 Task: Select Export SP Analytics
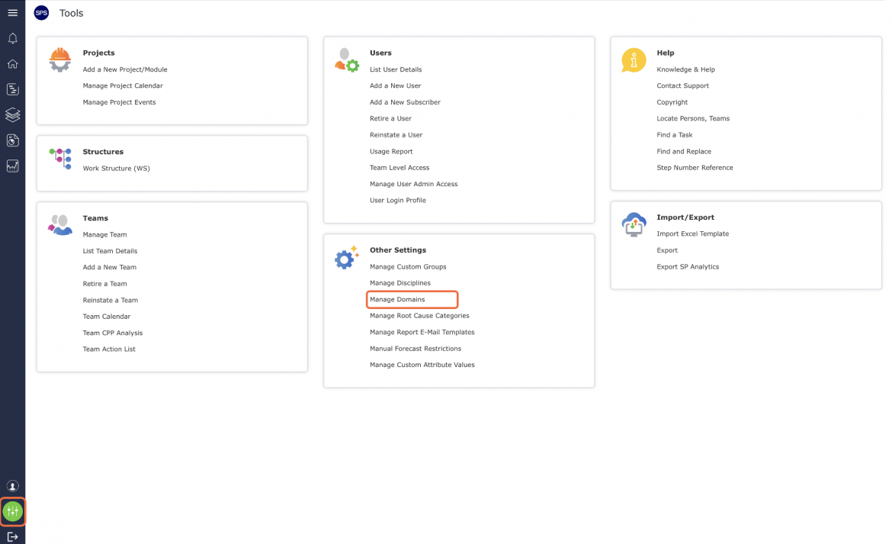tap(688, 267)
